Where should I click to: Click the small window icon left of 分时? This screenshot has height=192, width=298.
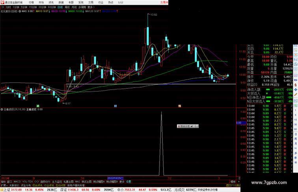[x=2, y=7]
